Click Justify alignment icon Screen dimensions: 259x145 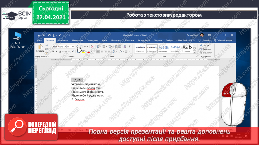pyautogui.click(x=109, y=52)
